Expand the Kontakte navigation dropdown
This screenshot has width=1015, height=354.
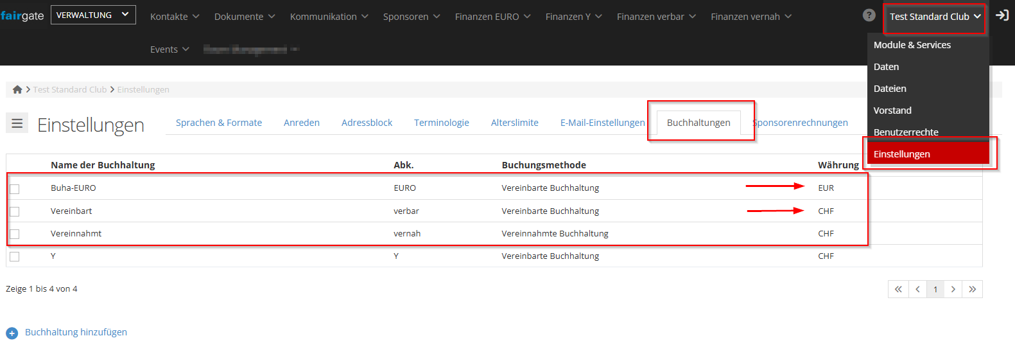[174, 17]
